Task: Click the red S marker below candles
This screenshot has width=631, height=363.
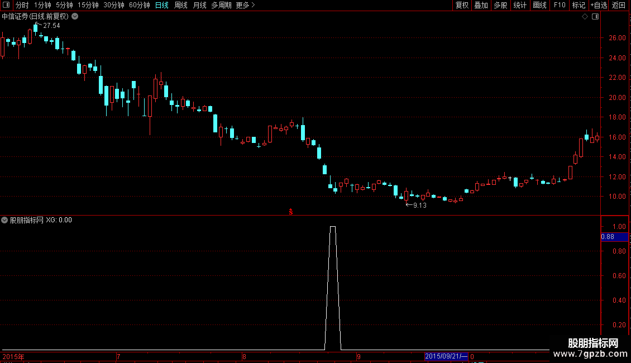Action: coord(290,212)
